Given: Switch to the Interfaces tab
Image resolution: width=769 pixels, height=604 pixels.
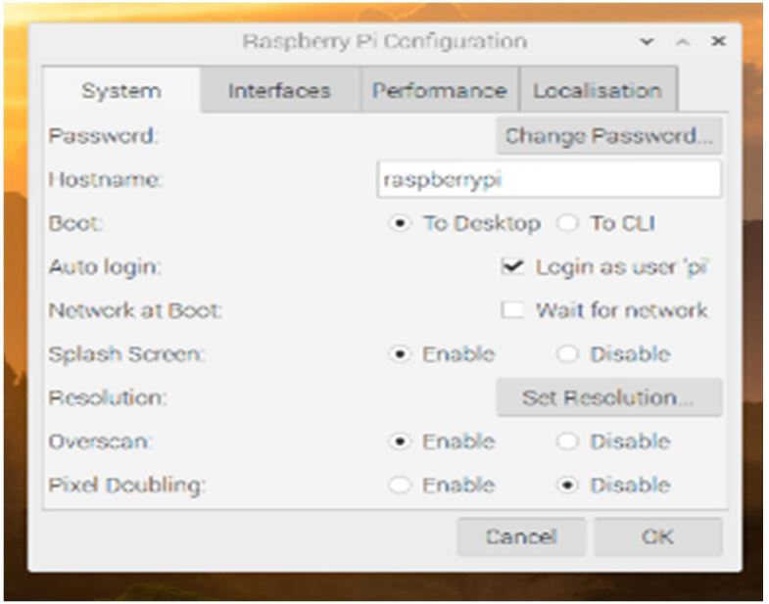Looking at the screenshot, I should tap(279, 91).
